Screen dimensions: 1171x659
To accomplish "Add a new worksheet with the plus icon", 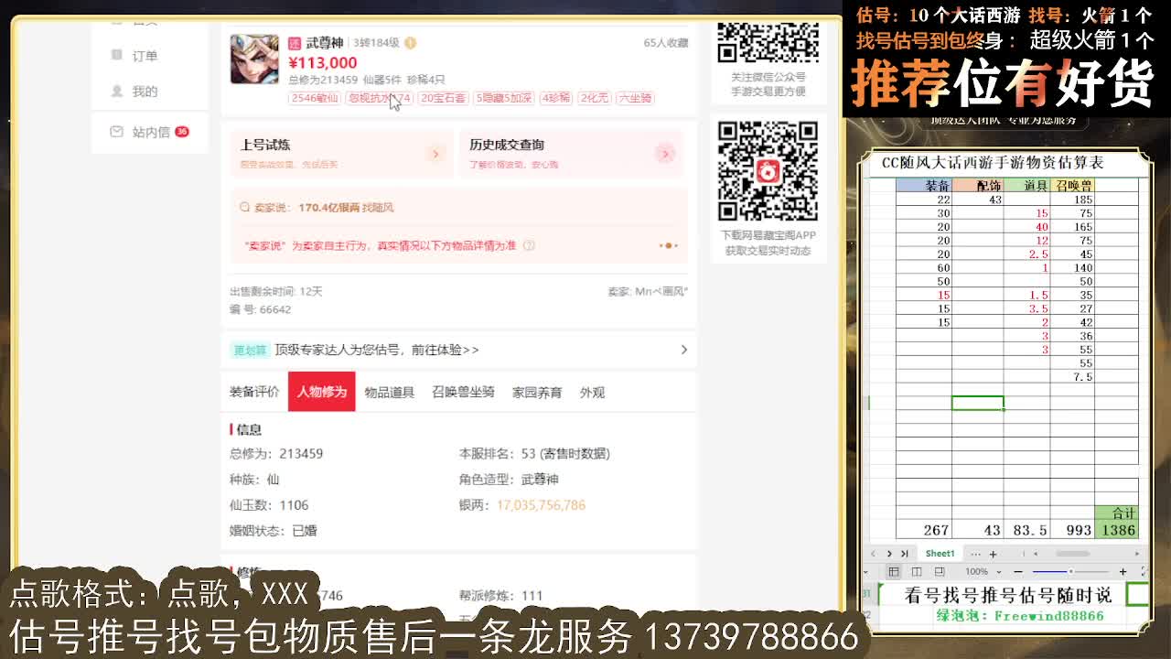I will click(994, 554).
